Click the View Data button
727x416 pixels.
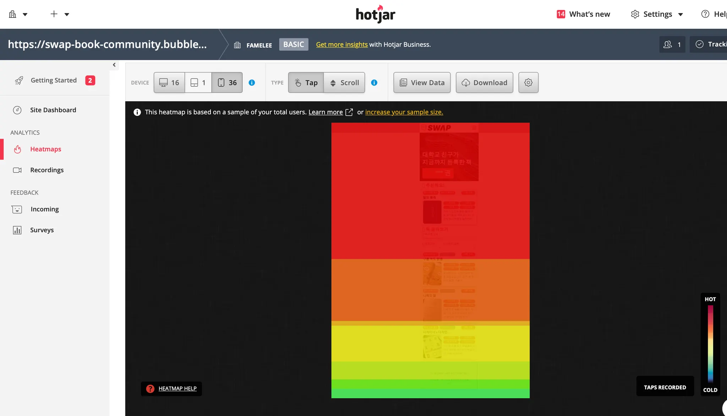(422, 83)
